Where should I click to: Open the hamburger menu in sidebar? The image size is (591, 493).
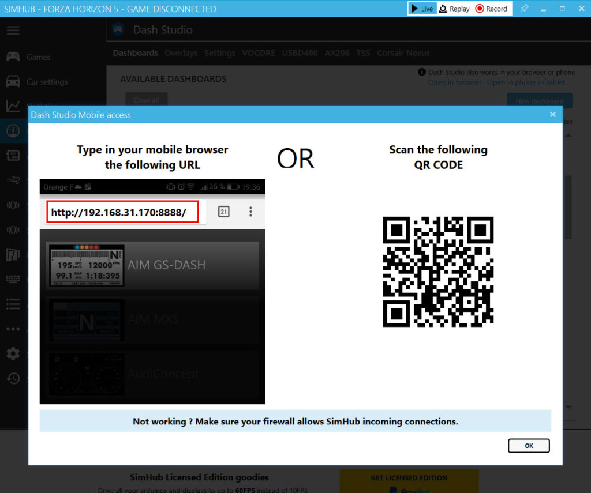point(13,31)
